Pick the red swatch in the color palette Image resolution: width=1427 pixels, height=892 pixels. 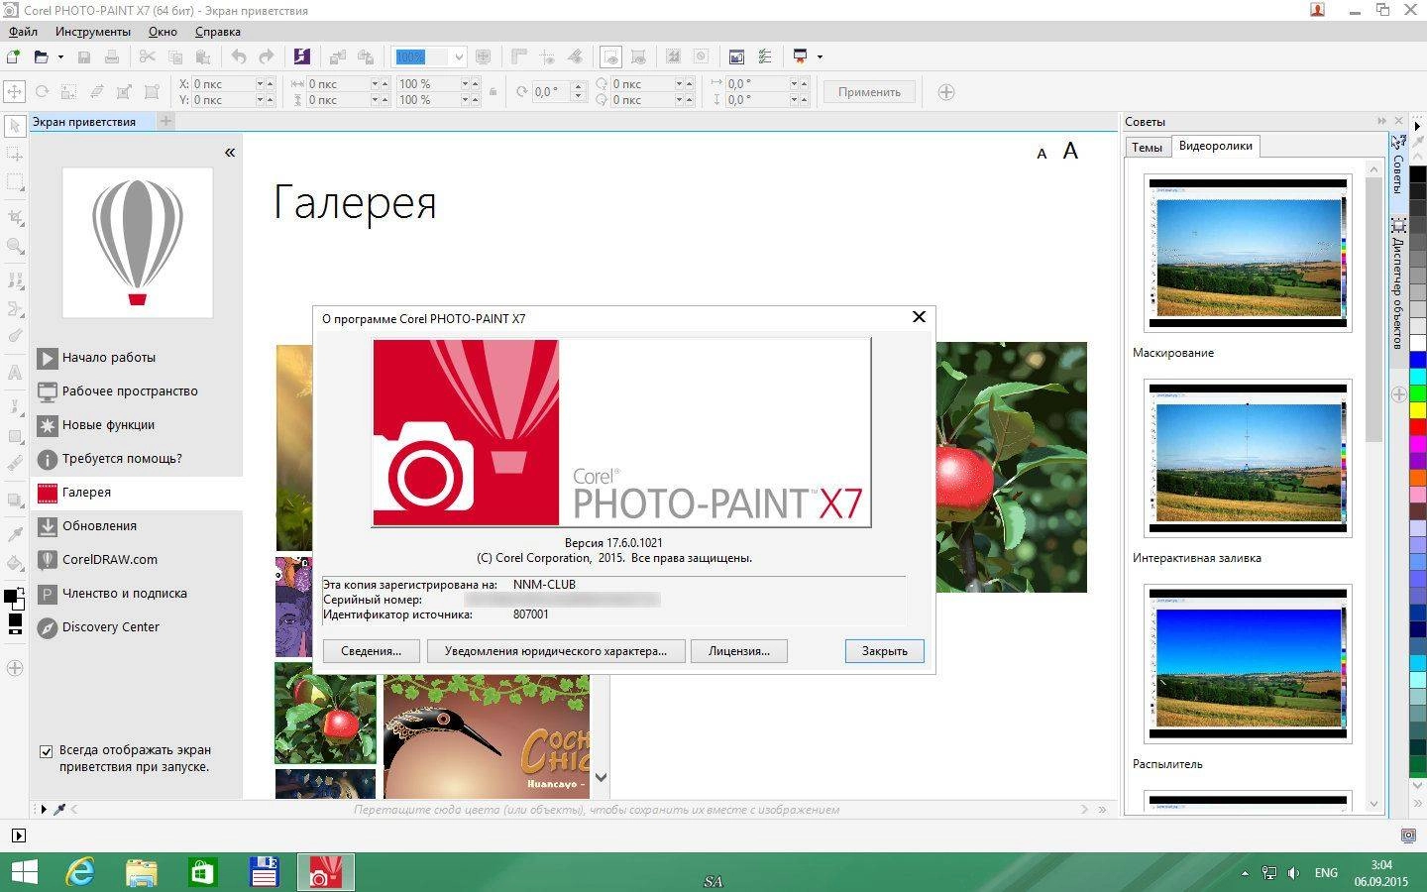pyautogui.click(x=1418, y=426)
